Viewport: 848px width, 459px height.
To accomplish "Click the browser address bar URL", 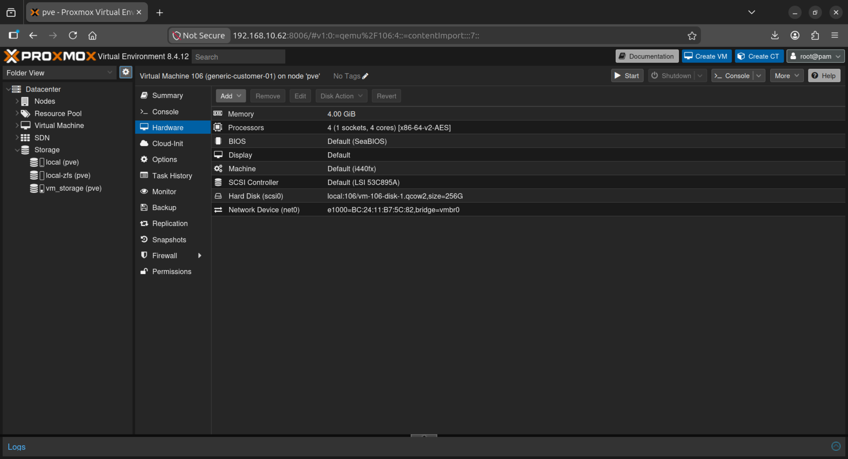I will pyautogui.click(x=356, y=36).
